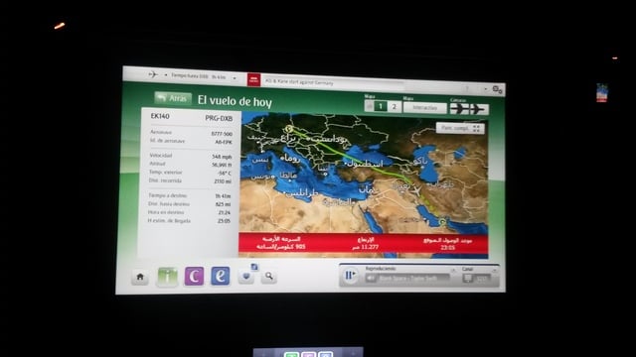Screen dimensions: 636x357
Task: Select the route label PRG-DXB
Action: pyautogui.click(x=219, y=118)
